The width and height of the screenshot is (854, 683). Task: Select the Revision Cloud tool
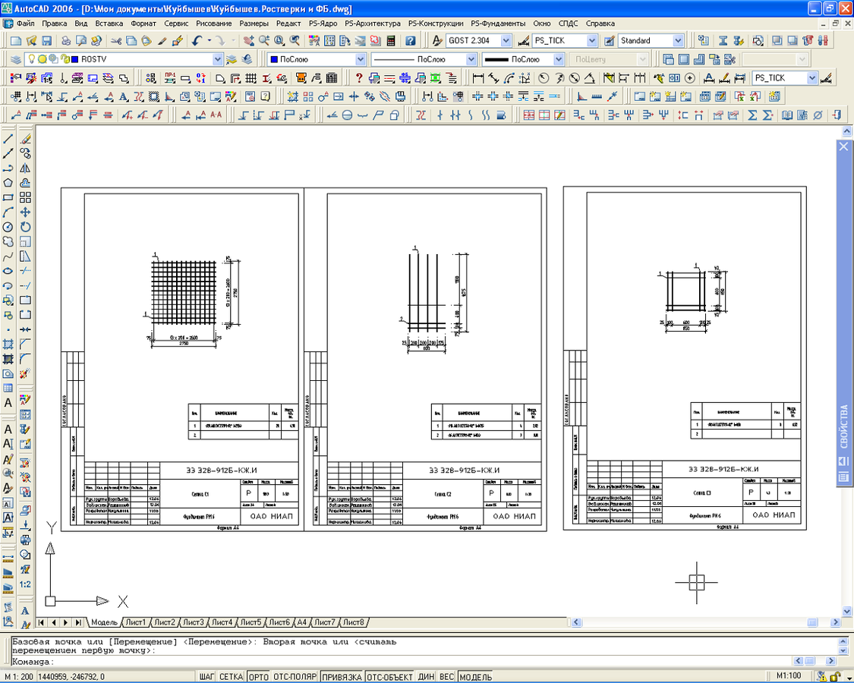[x=8, y=242]
